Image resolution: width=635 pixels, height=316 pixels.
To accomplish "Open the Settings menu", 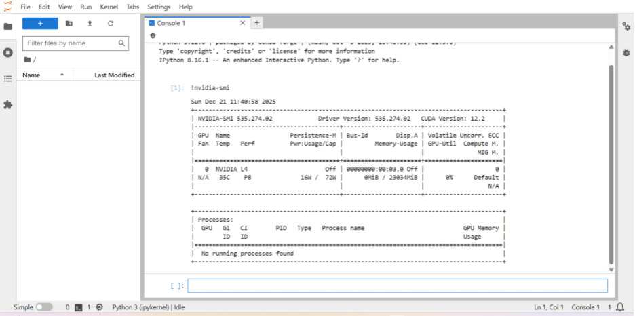I will pyautogui.click(x=159, y=7).
